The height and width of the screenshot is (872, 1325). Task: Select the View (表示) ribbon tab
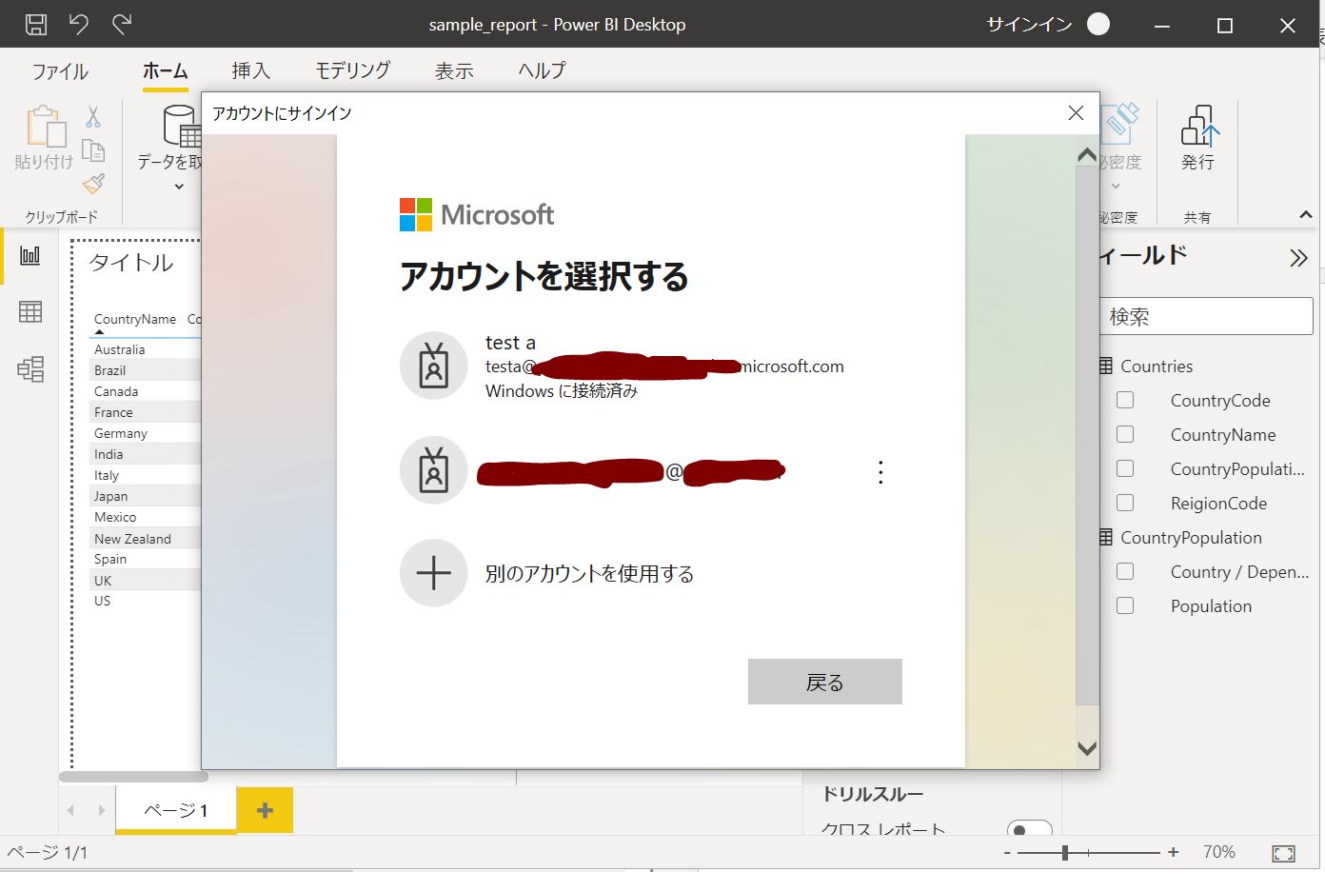pyautogui.click(x=454, y=70)
